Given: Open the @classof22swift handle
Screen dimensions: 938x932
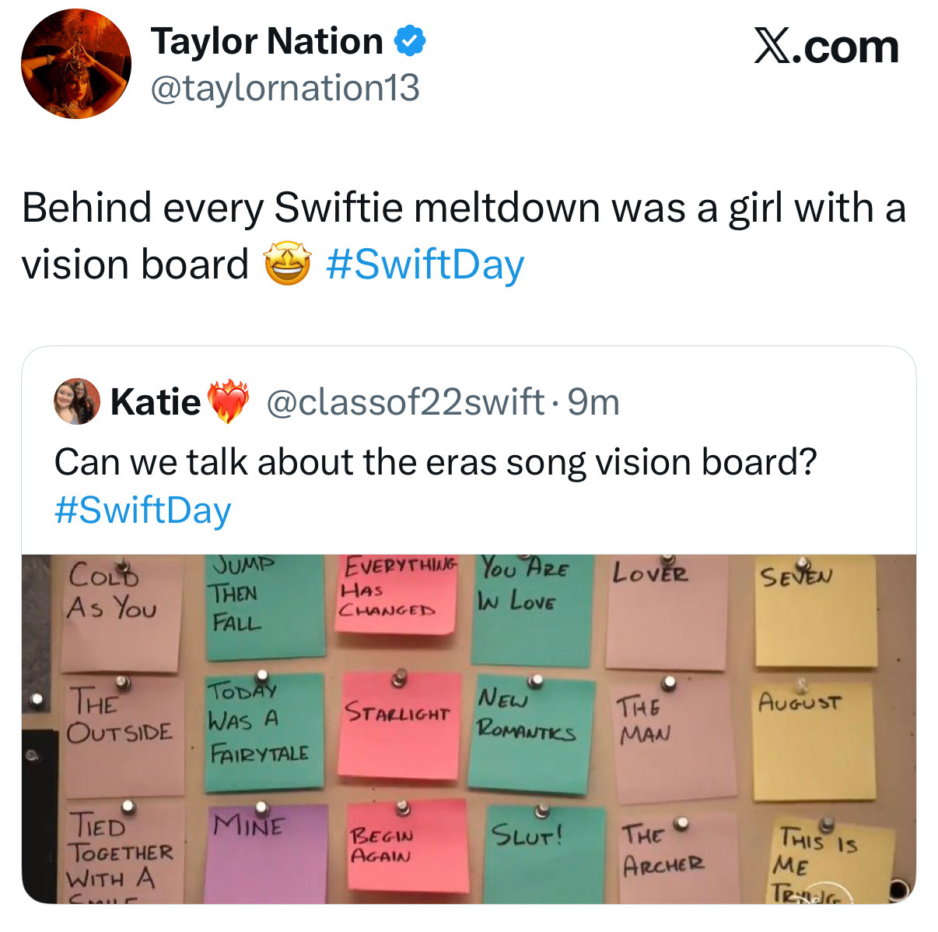Looking at the screenshot, I should point(405,401).
